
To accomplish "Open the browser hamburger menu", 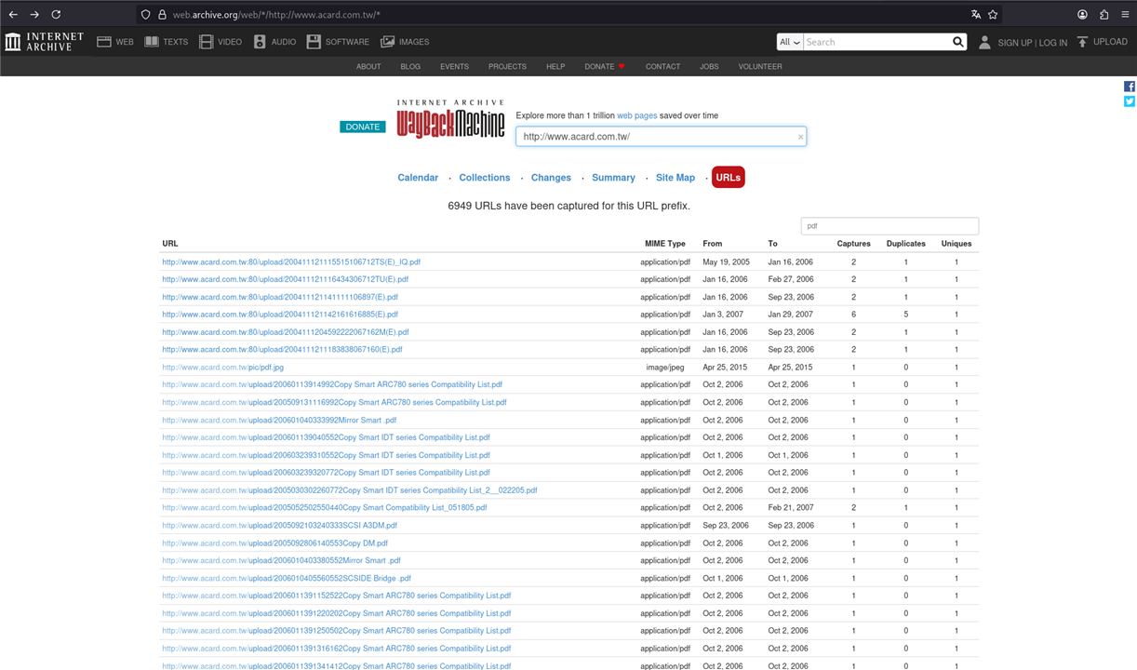I will point(1125,15).
